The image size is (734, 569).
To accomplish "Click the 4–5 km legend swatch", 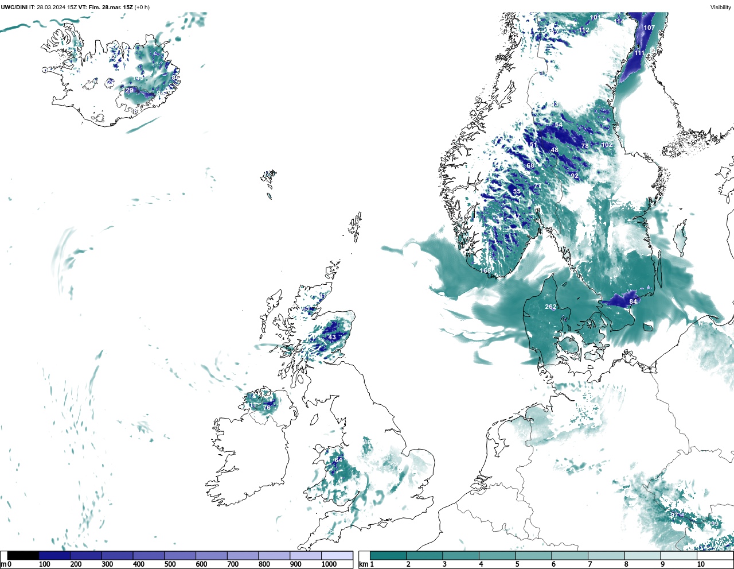I will (497, 556).
